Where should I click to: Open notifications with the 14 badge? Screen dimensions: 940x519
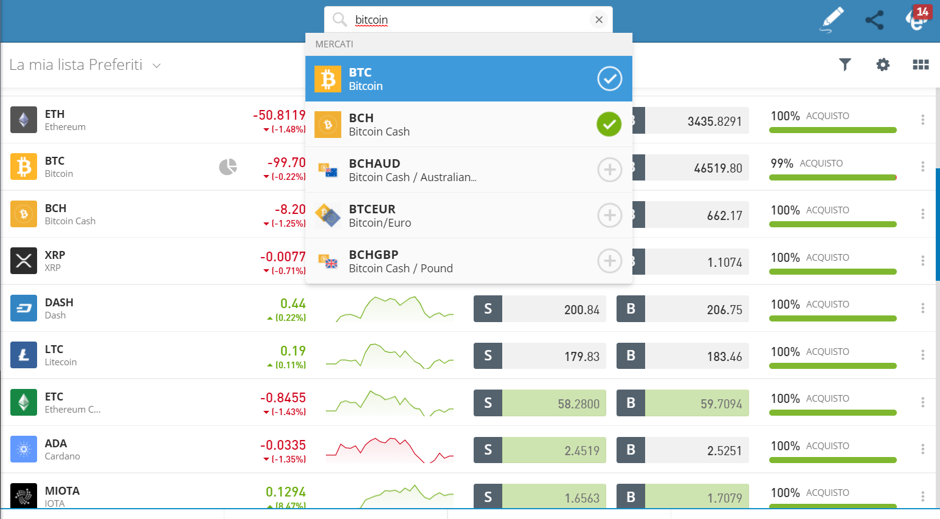coord(918,18)
